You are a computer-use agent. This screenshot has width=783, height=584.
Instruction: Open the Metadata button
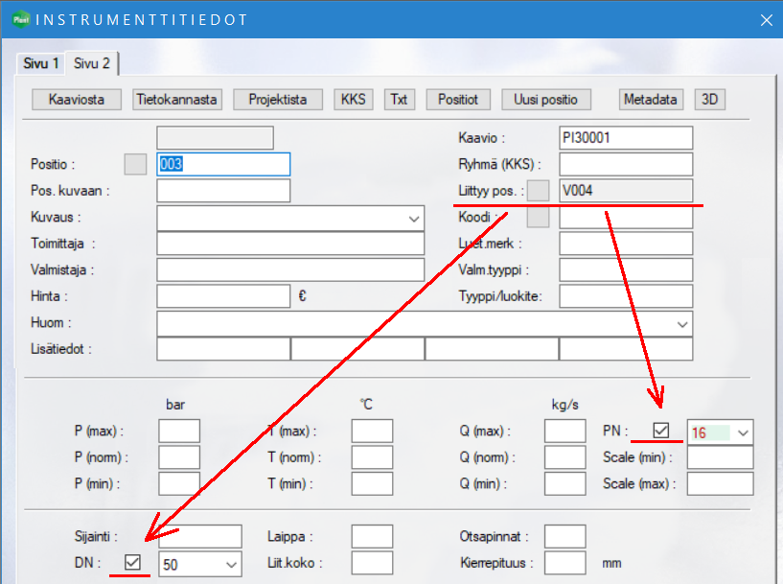(x=650, y=100)
